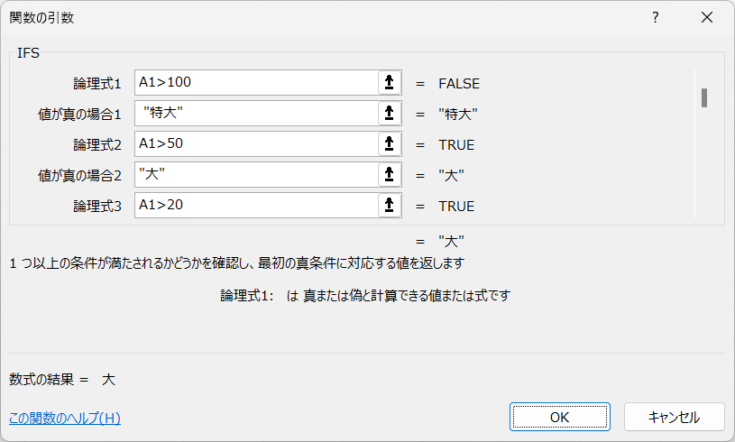Click the 値が真の場合2 field containing "大"
Screen dimensions: 735x442
pos(256,175)
